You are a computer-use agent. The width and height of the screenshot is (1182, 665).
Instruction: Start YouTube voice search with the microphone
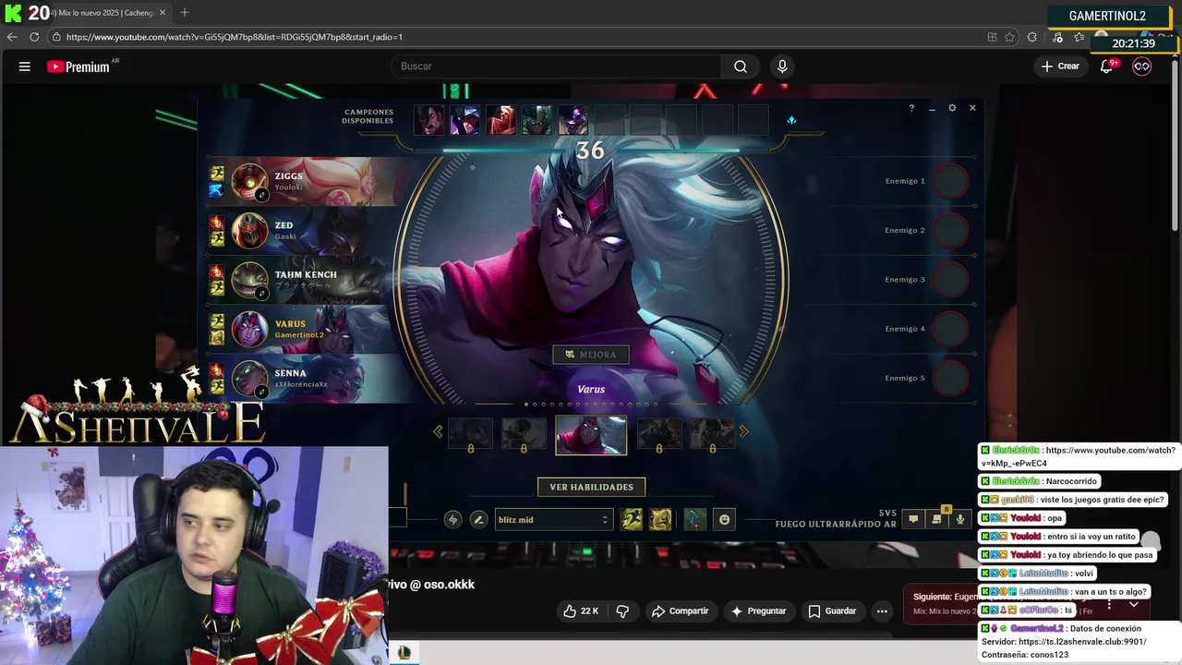(x=782, y=66)
